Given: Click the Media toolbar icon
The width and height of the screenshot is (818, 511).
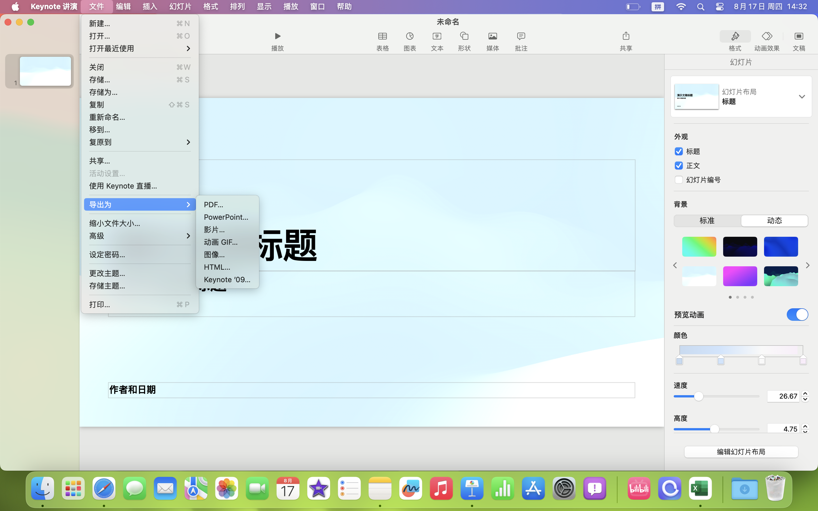Looking at the screenshot, I should tap(493, 37).
